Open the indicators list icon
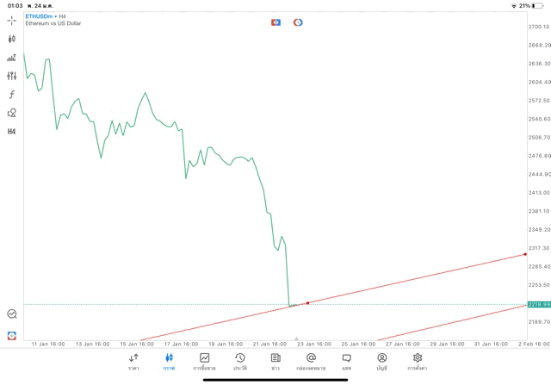The width and height of the screenshot is (551, 385). click(x=12, y=58)
